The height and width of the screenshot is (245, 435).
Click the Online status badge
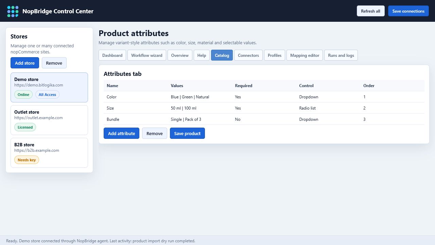point(23,95)
